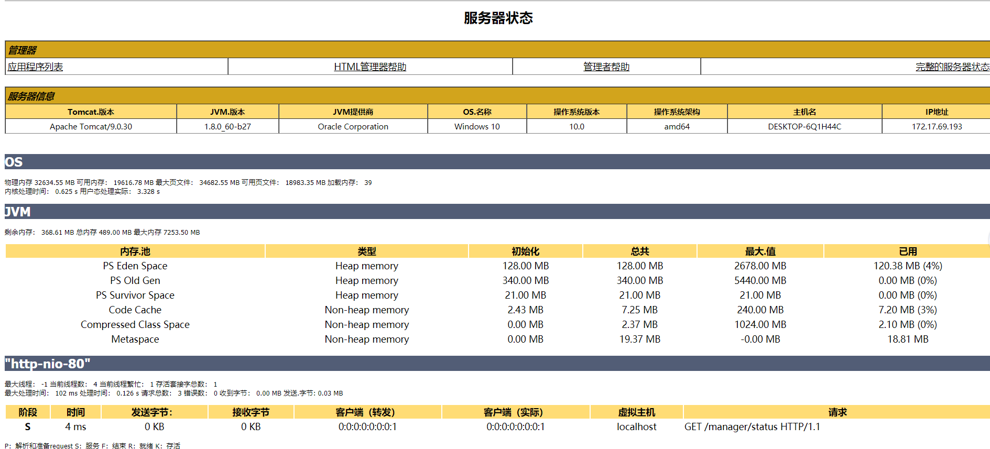Screen dimensions: 990x449
Task: Select the PS Old Gen row name
Action: coord(135,280)
